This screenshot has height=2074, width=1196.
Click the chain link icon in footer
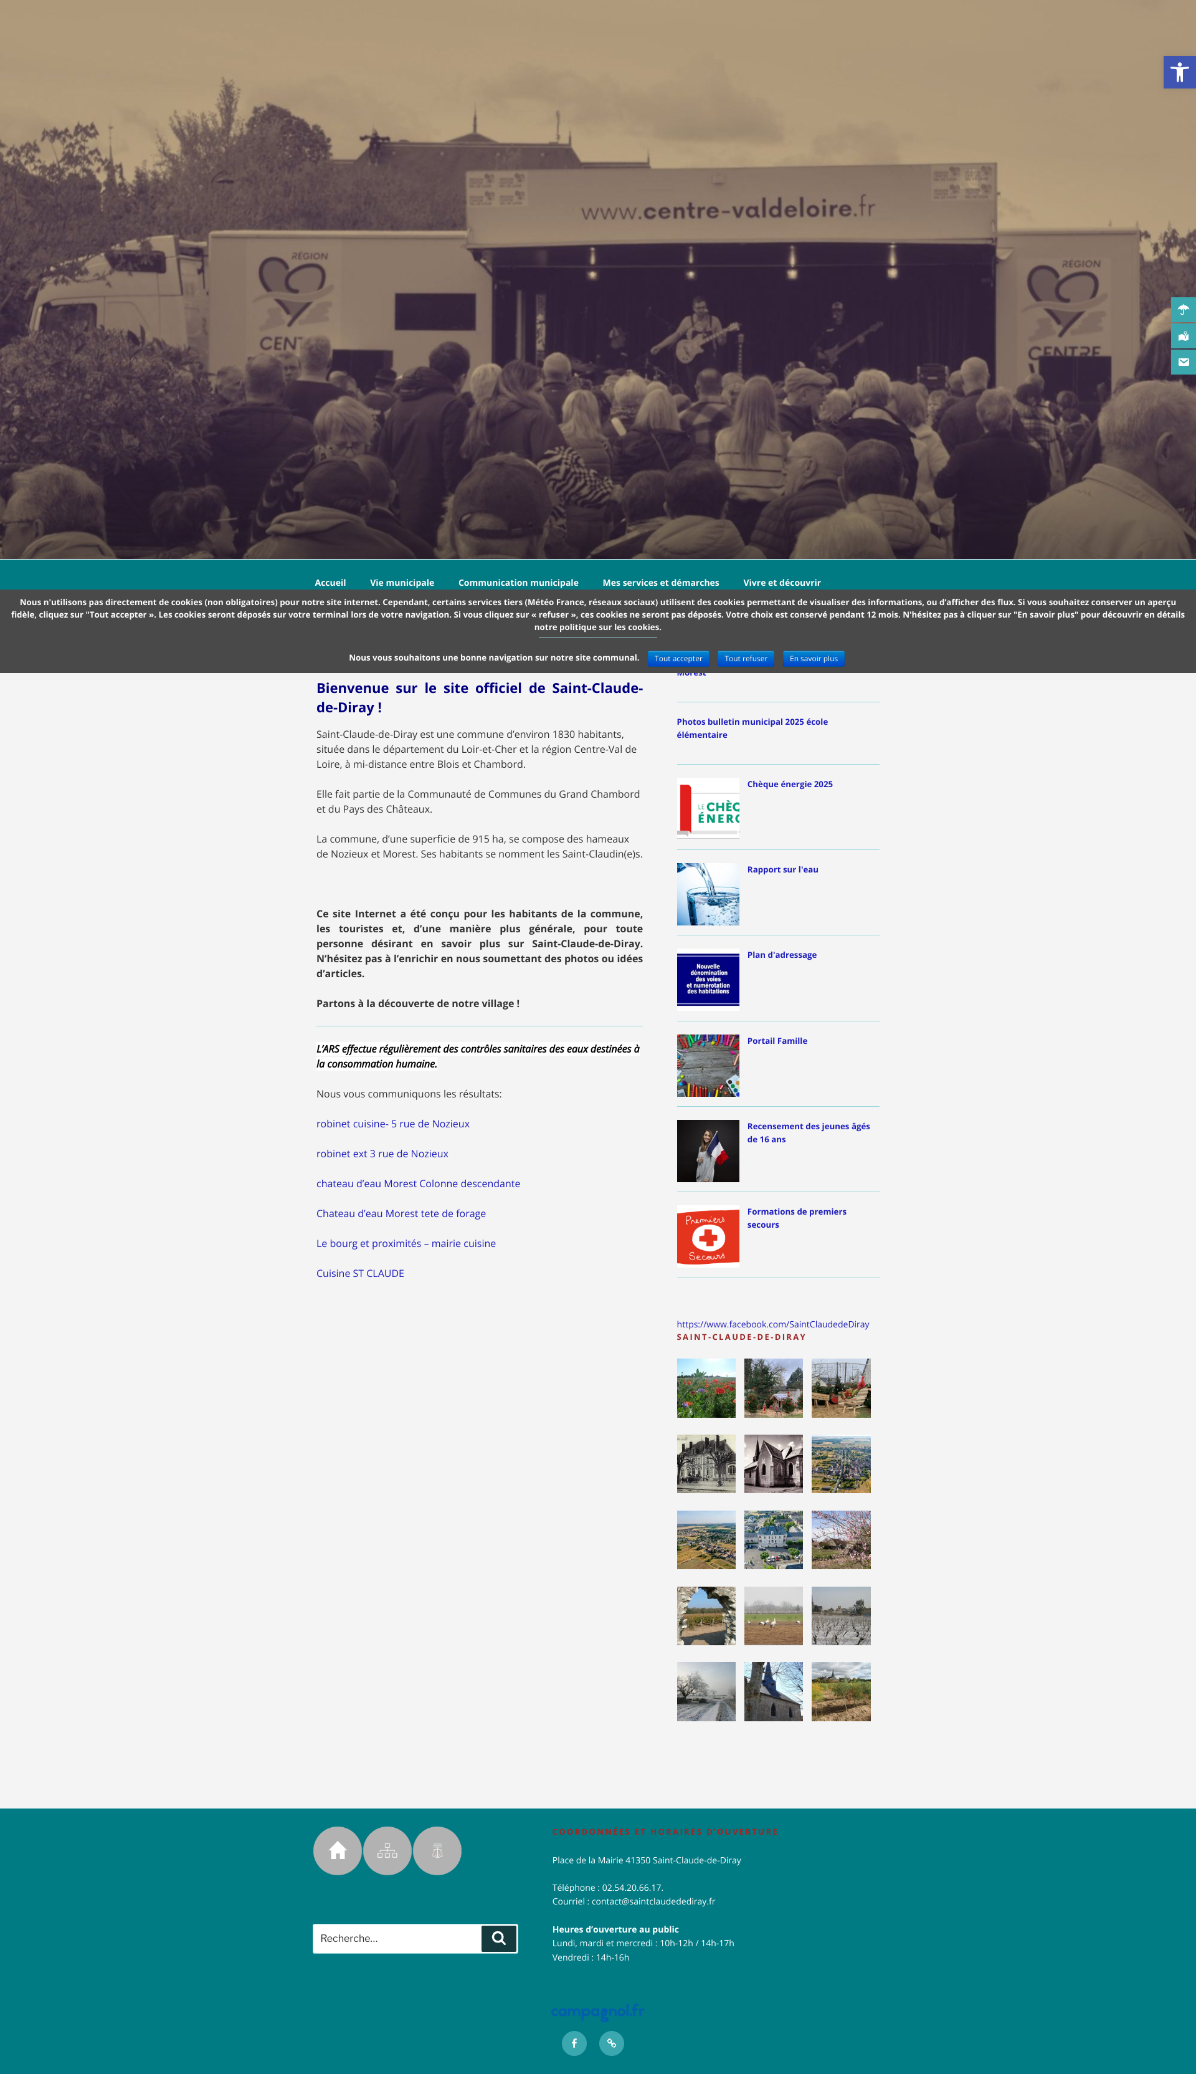coord(611,2043)
